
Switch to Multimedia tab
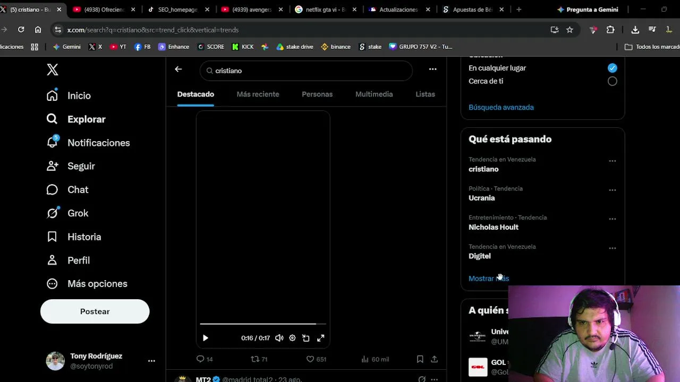[x=374, y=94]
